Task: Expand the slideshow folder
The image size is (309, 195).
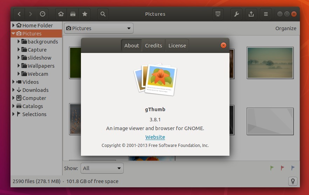Action: (x=19, y=58)
